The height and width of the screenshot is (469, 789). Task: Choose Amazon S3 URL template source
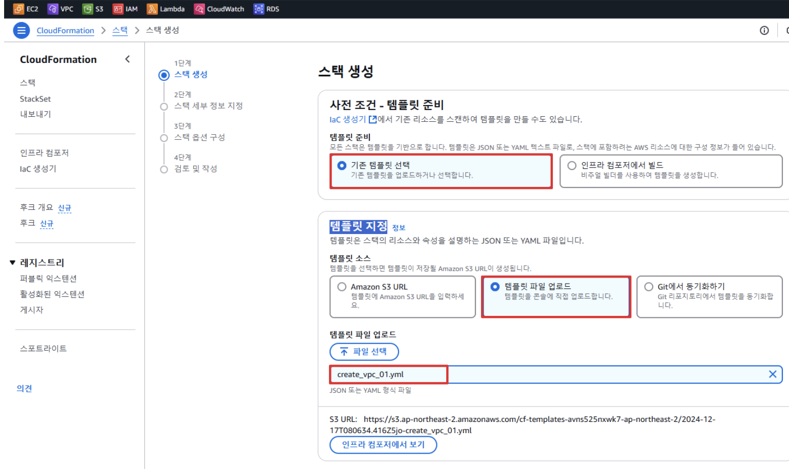click(342, 287)
